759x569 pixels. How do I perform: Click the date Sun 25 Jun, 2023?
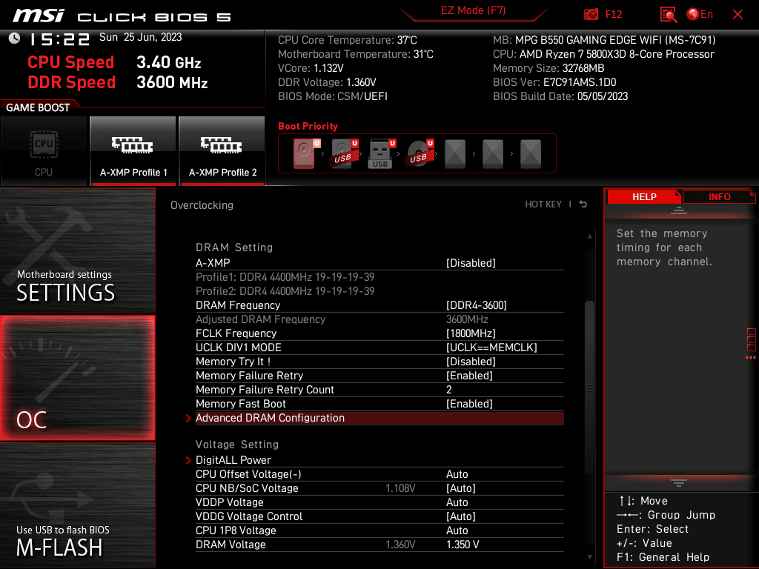click(140, 37)
